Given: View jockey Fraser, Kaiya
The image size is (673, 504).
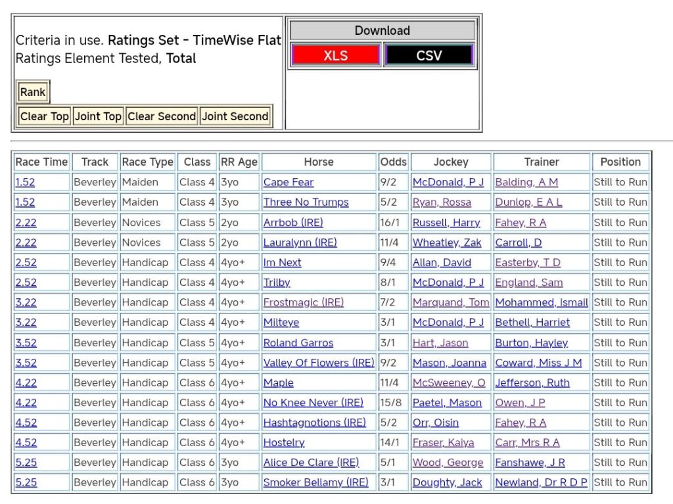Looking at the screenshot, I should 443,443.
